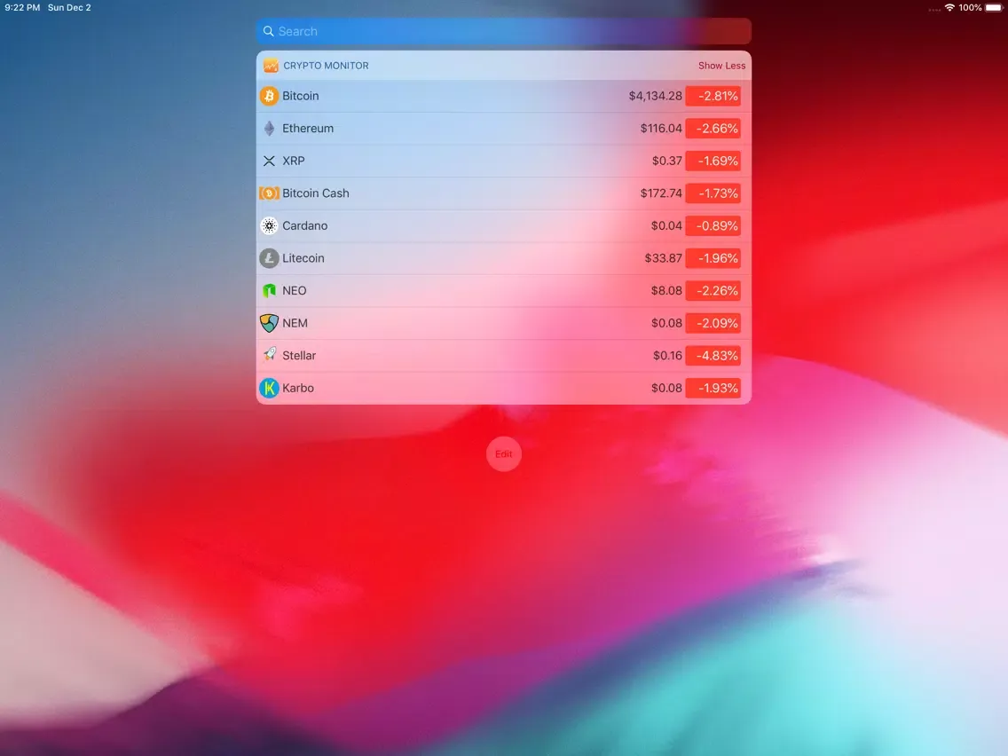Viewport: 1008px width, 756px height.
Task: Tap the $8.08 NEO price
Action: [x=666, y=290]
